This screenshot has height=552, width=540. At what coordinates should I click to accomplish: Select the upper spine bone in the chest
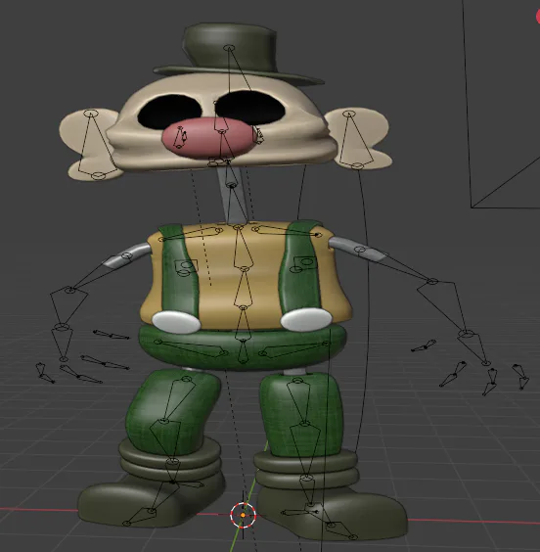(242, 249)
